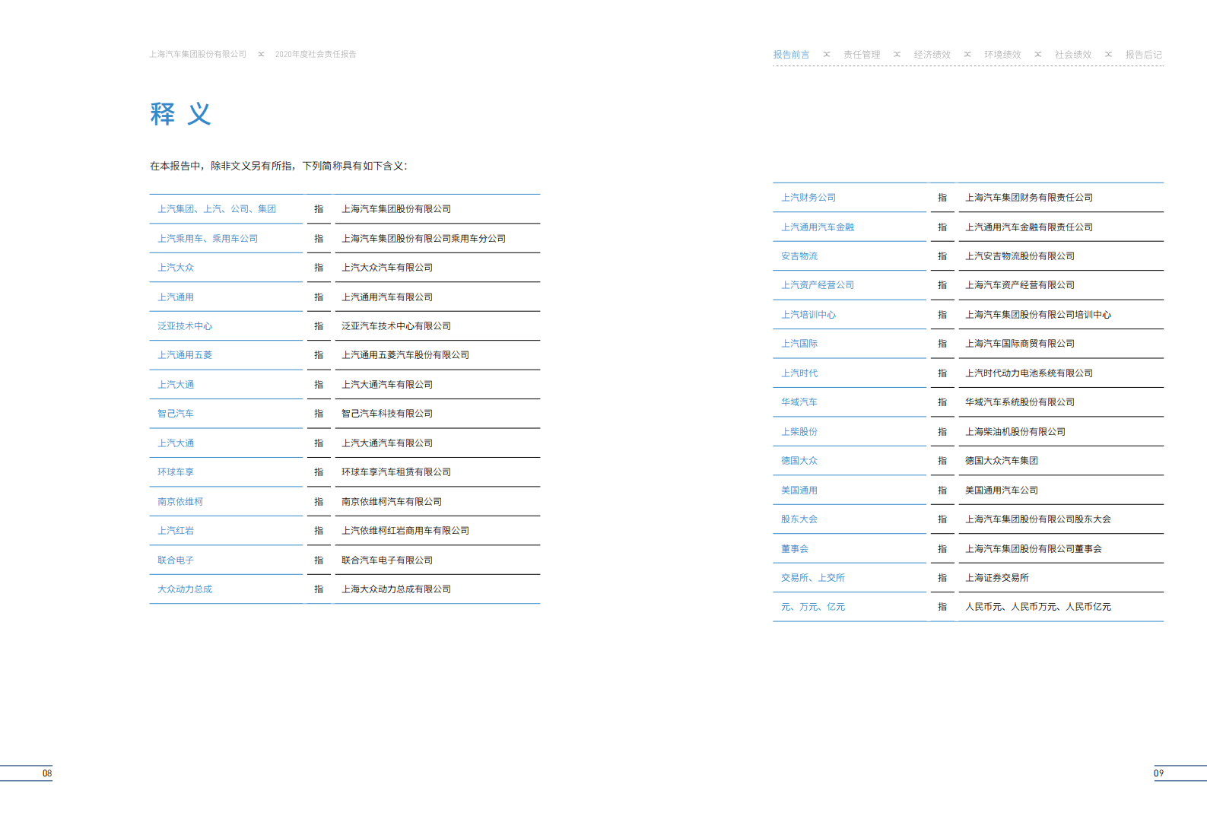The width and height of the screenshot is (1207, 819).
Task: Select the term 上汽国际
Action: click(799, 344)
